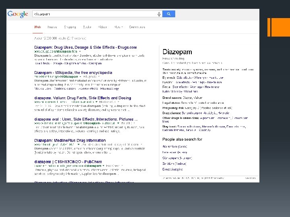Click the National Library of Medicine link

[x=180, y=92]
